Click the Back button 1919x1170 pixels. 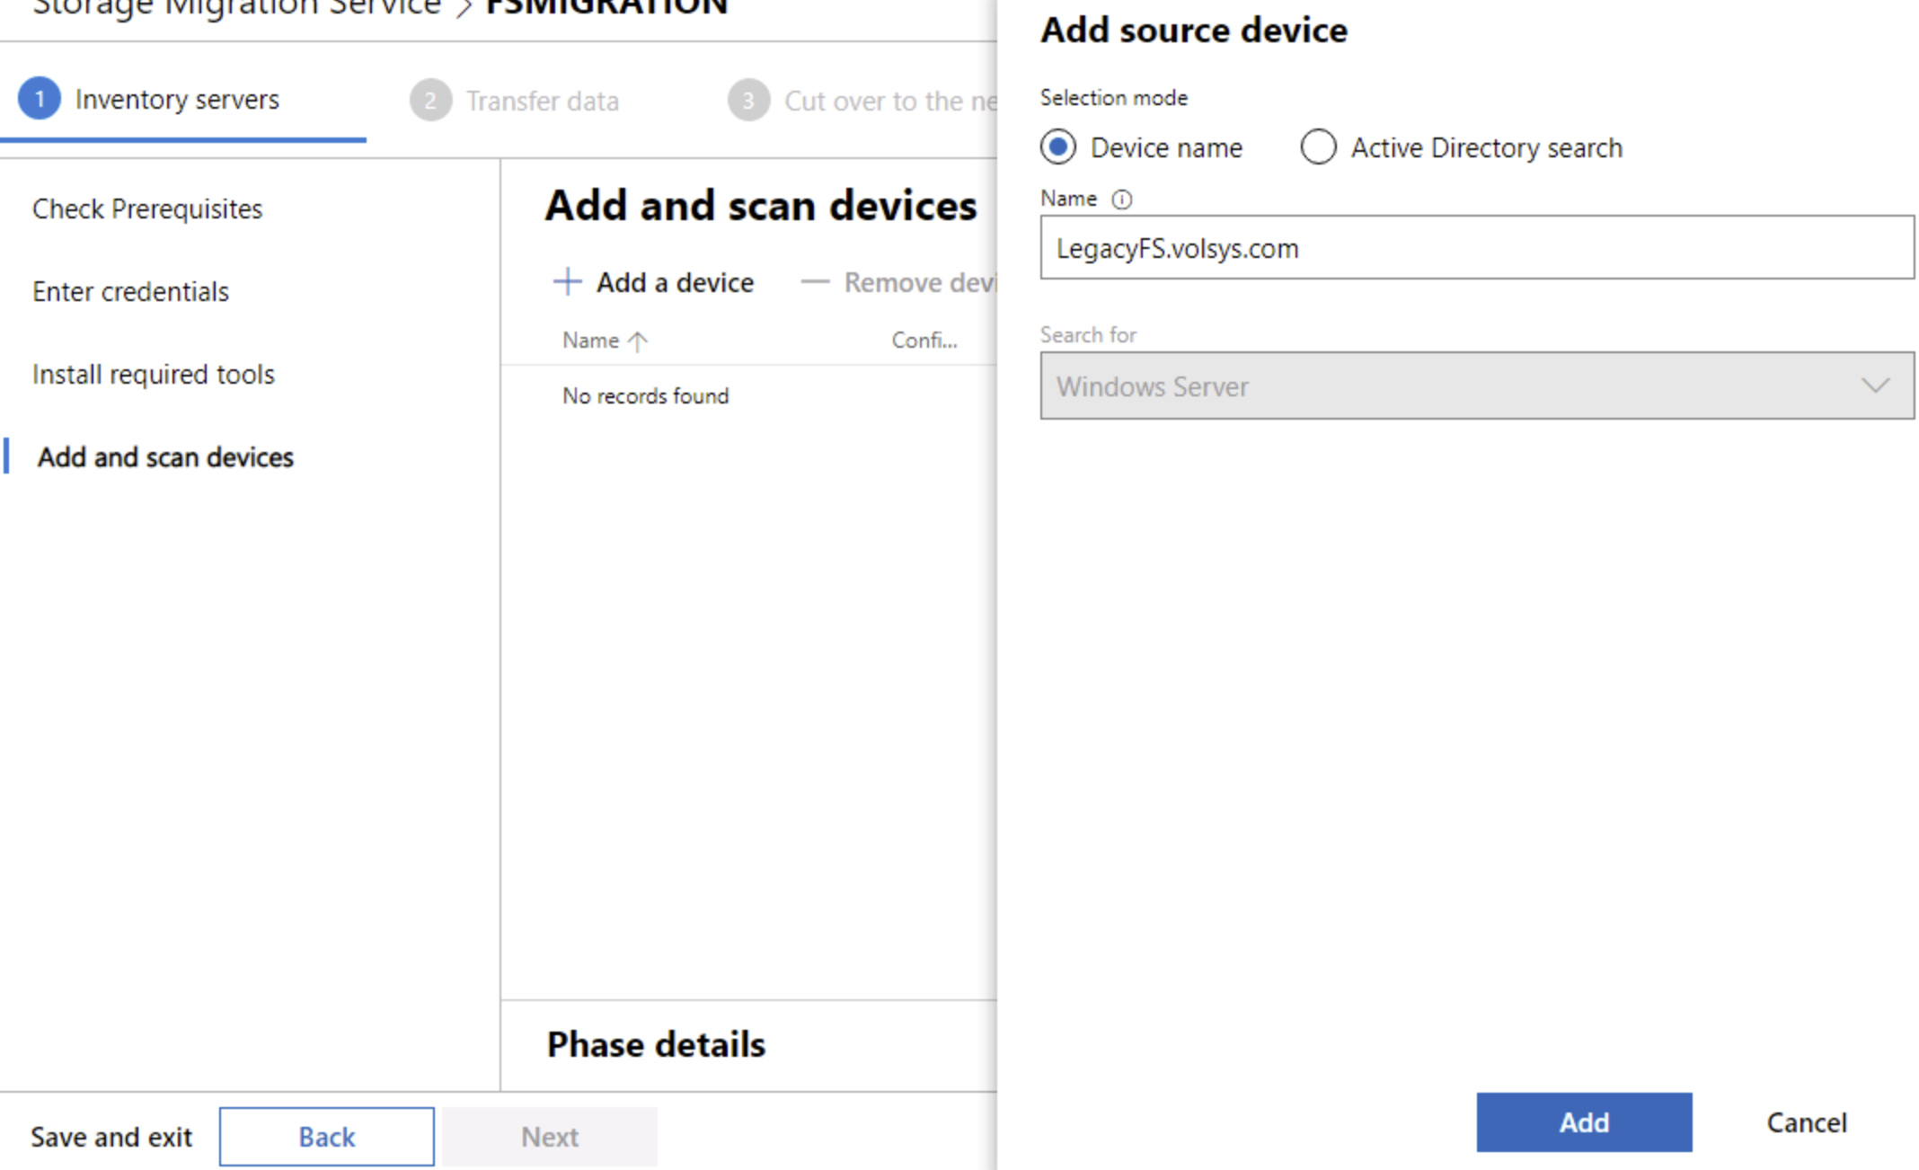tap(326, 1136)
